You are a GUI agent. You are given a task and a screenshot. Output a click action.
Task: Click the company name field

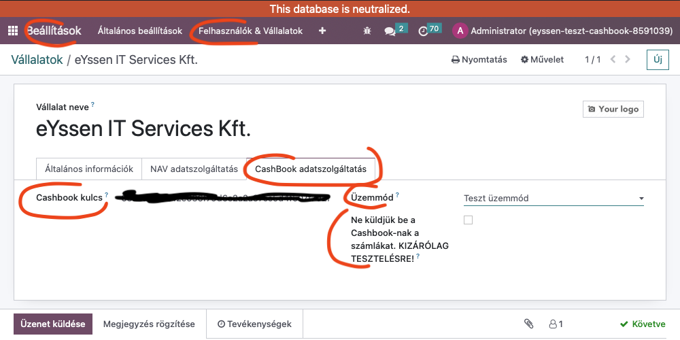pyautogui.click(x=143, y=129)
